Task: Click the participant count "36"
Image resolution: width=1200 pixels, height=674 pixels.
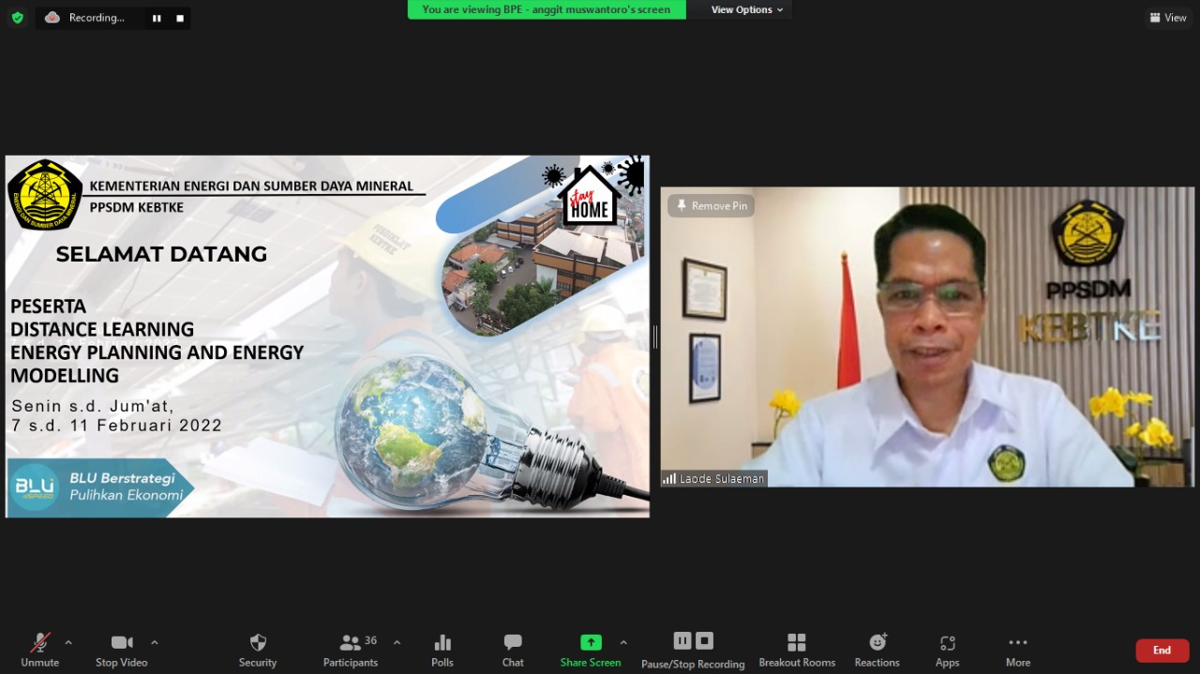Action: pyautogui.click(x=371, y=640)
